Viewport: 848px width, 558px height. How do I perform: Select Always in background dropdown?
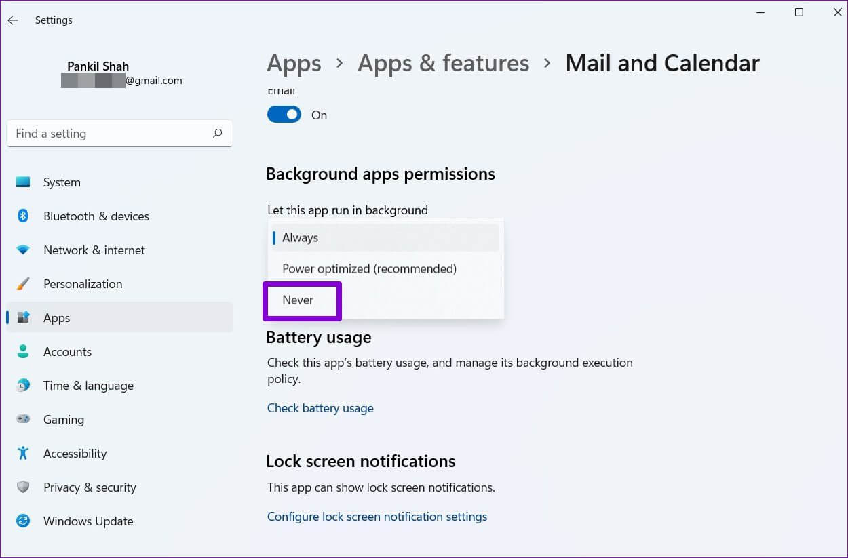tap(385, 238)
